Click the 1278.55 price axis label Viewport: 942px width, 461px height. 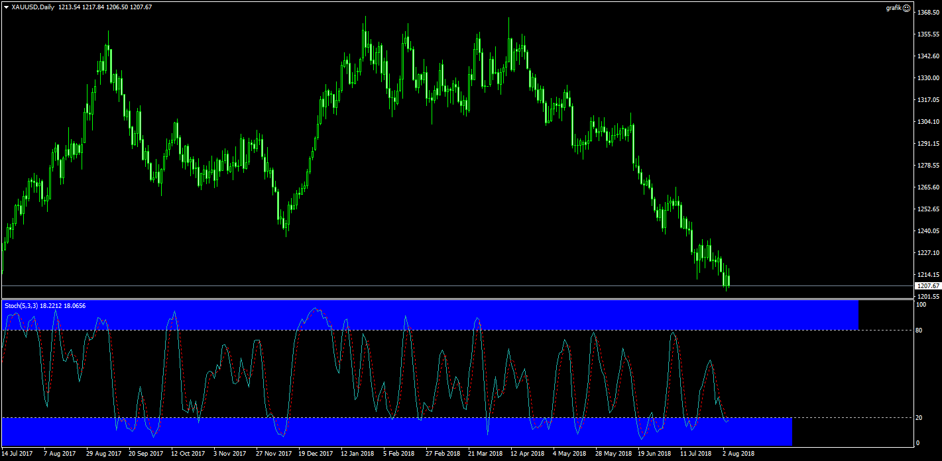[929, 165]
